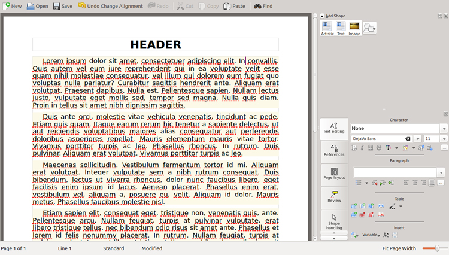Apply the background fill color

tap(405, 148)
